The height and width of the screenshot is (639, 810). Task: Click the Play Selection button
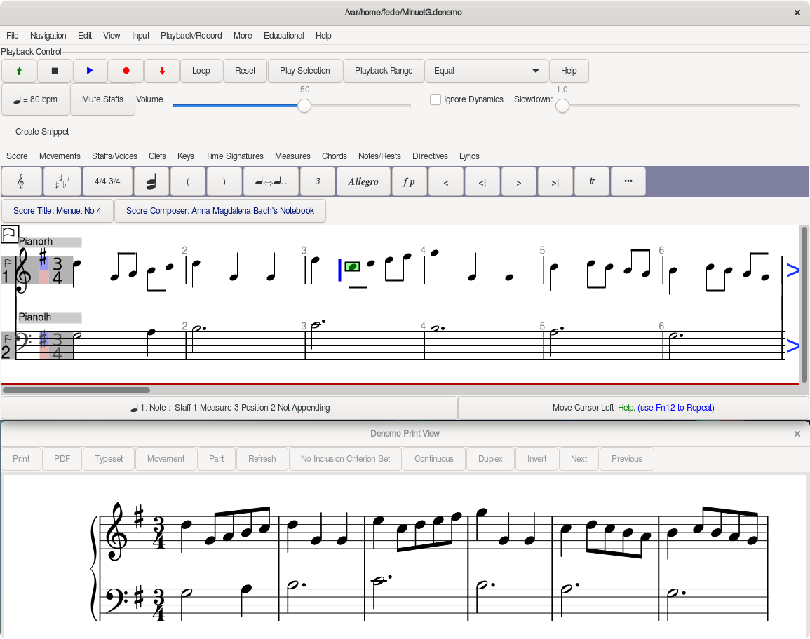(x=304, y=71)
